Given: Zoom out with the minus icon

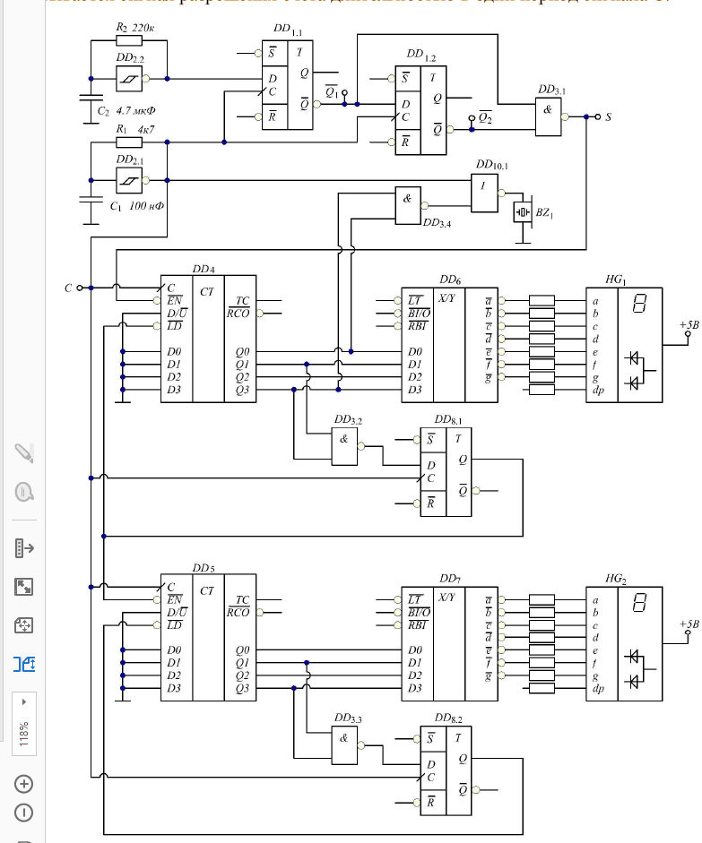Looking at the screenshot, I should pyautogui.click(x=23, y=813).
